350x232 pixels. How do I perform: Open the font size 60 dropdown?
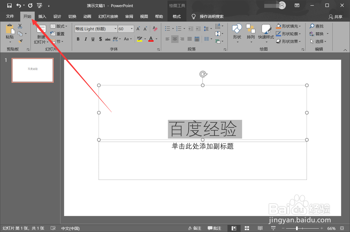132,29
